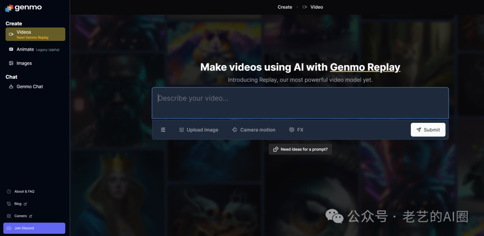The height and width of the screenshot is (236, 484).
Task: Click the 'New! Genmo Replay' label under Videos
Action: tap(33, 38)
